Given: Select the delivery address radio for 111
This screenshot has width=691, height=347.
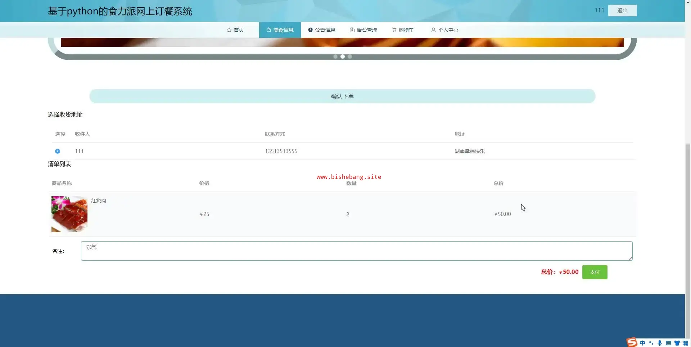Looking at the screenshot, I should tap(58, 151).
